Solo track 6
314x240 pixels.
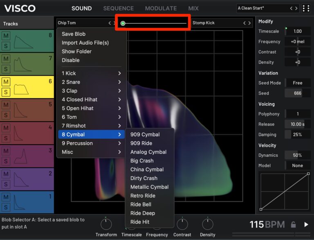6,92
